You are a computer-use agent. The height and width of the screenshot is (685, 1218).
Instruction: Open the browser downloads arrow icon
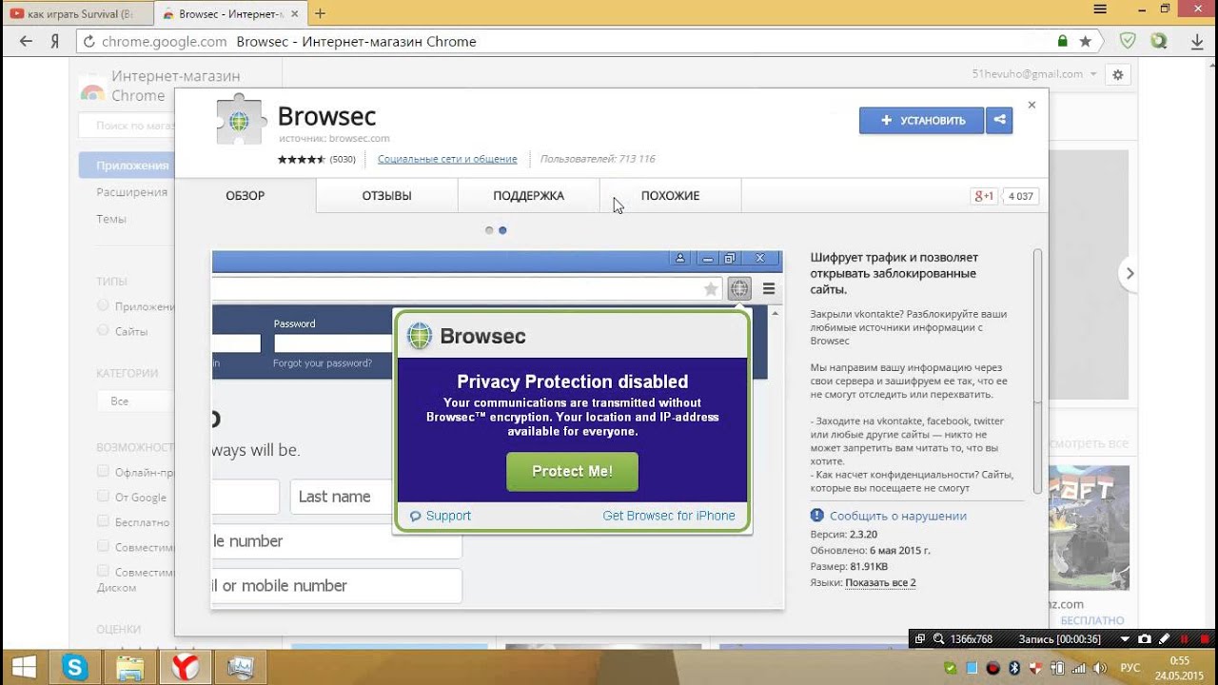1197,41
